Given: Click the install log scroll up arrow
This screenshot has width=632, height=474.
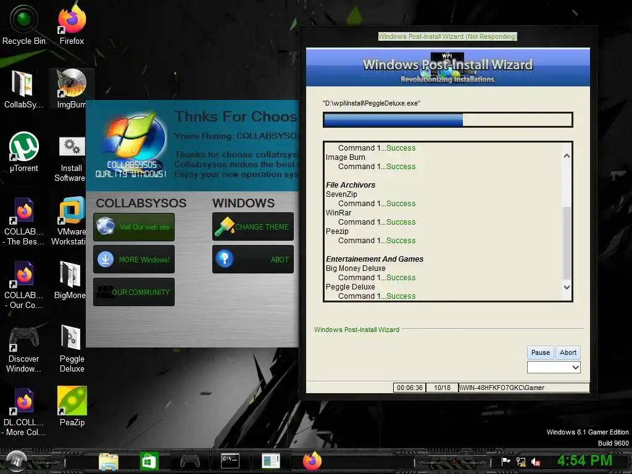Looking at the screenshot, I should pos(567,156).
